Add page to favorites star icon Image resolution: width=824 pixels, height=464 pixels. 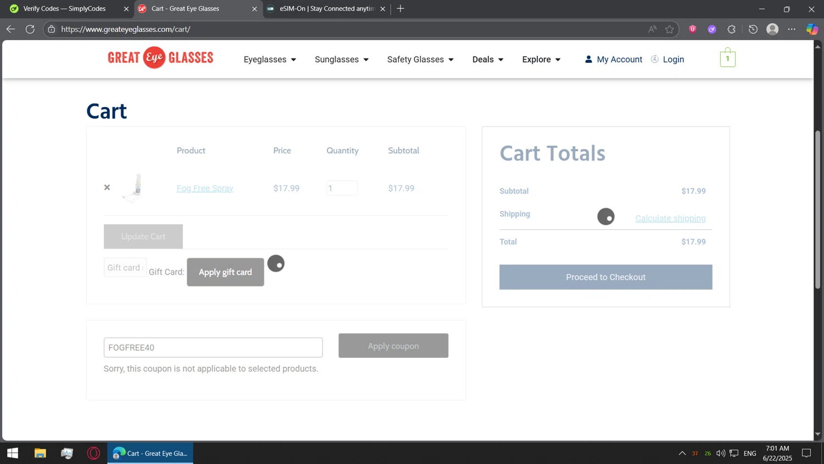(670, 29)
